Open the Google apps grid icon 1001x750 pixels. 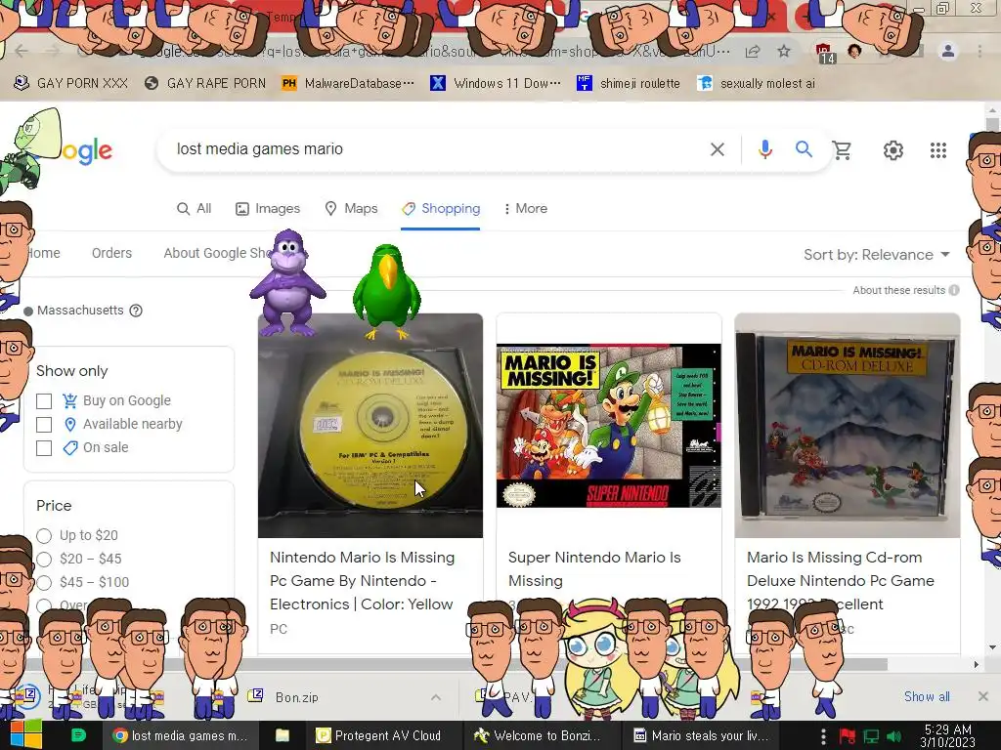(937, 150)
